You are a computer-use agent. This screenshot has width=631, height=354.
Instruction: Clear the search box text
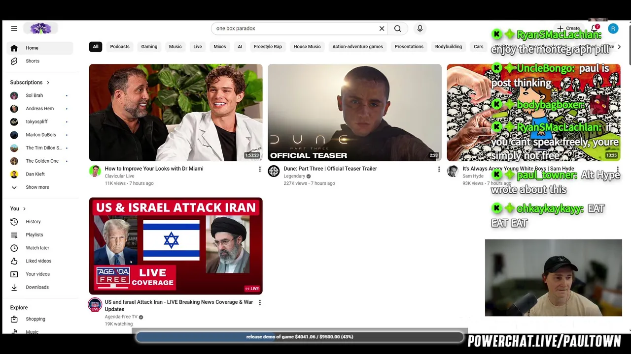[382, 29]
